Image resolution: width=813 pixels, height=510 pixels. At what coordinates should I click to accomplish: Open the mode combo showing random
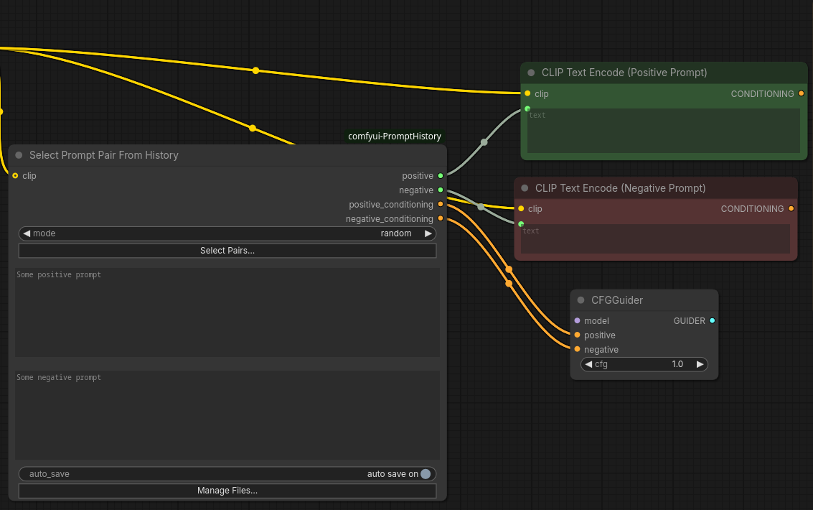(x=227, y=233)
